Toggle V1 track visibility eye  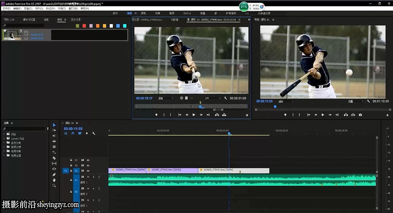pos(88,171)
